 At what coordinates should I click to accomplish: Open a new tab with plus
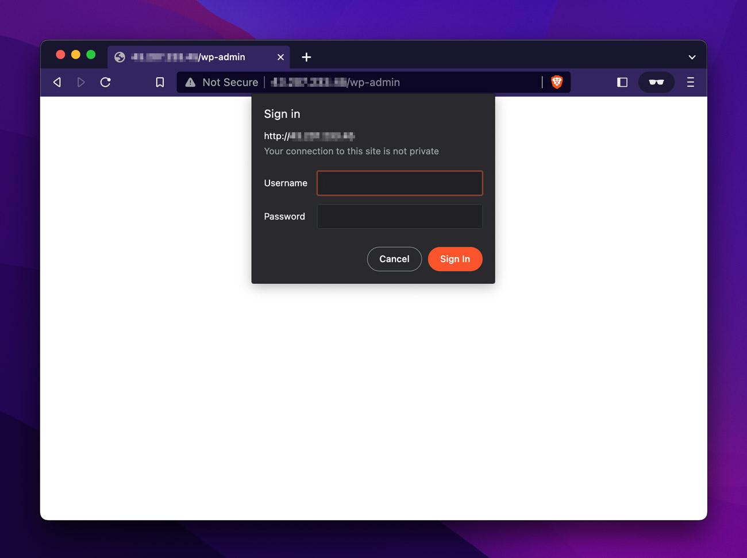[306, 57]
